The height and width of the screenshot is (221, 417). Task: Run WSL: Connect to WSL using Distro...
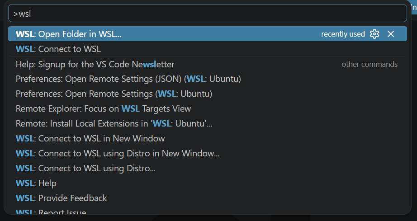[x=208, y=168]
